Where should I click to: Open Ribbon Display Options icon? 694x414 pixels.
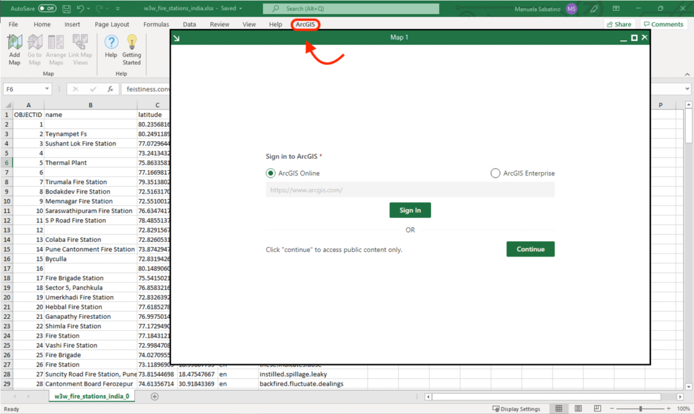(x=616, y=8)
